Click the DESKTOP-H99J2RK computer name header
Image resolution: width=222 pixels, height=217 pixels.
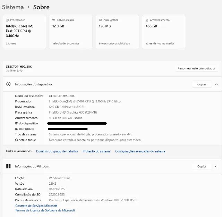point(19,67)
